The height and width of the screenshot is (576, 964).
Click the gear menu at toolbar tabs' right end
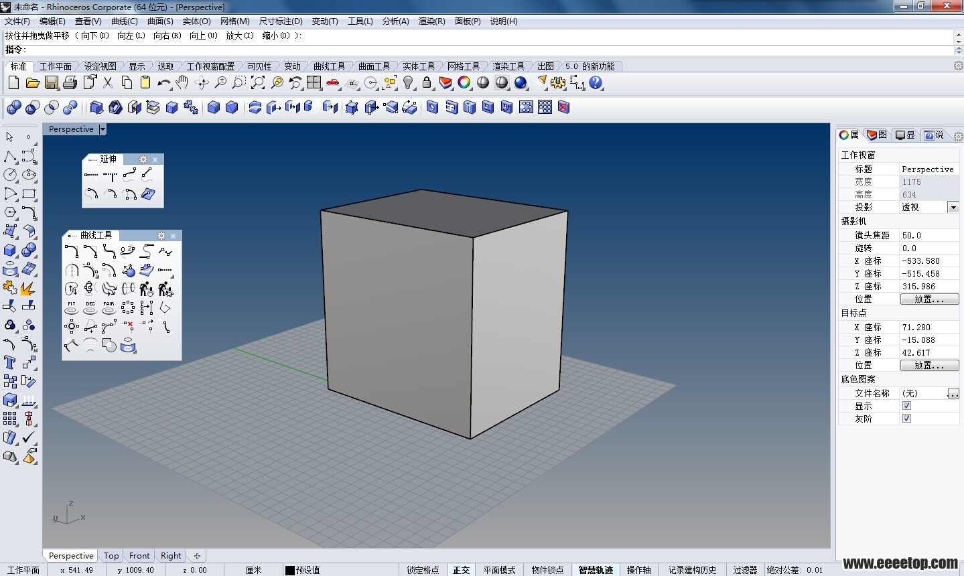958,66
